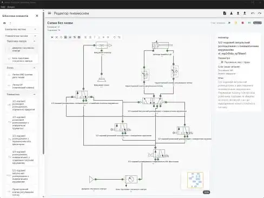Close the element library panel
Viewport: 264px width, 198px height.
37,16
